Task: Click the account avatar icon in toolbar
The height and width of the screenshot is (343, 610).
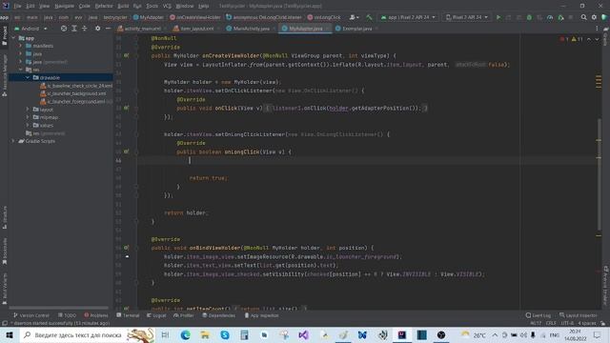Action: 354,17
